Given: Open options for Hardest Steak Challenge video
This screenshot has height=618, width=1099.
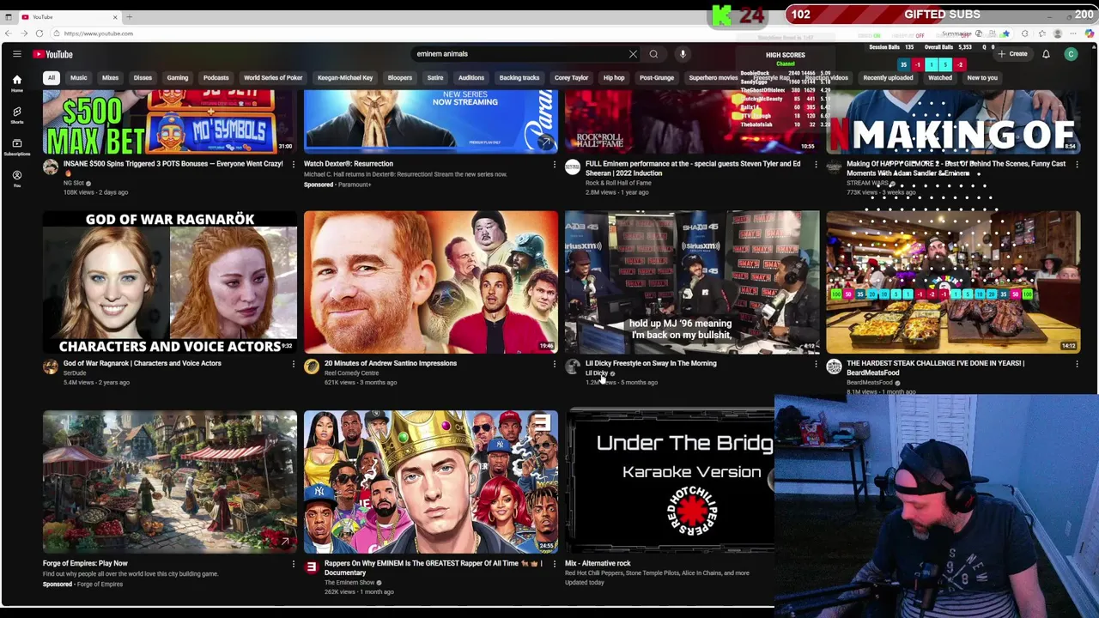Looking at the screenshot, I should (1077, 364).
